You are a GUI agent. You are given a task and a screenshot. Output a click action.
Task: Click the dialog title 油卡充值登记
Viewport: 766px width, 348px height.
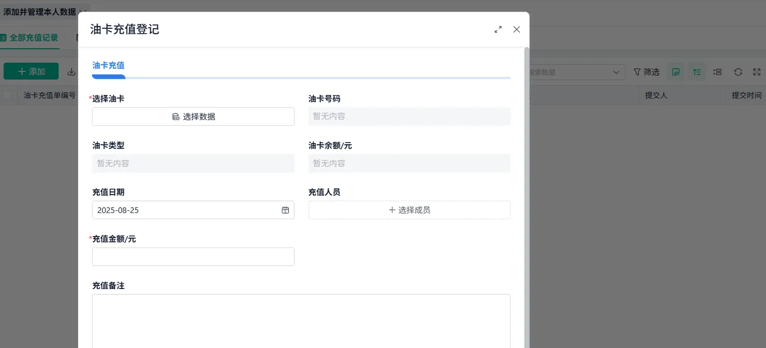125,30
